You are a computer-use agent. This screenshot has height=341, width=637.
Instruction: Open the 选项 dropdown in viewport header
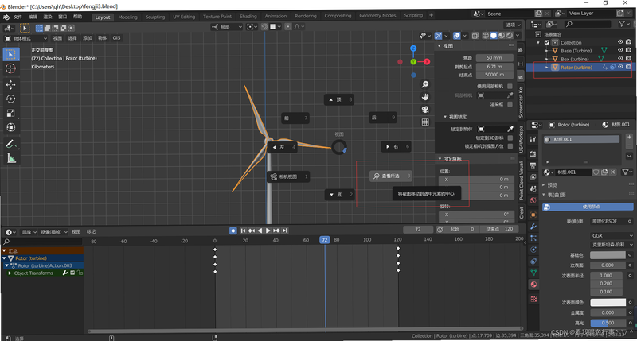pos(513,25)
